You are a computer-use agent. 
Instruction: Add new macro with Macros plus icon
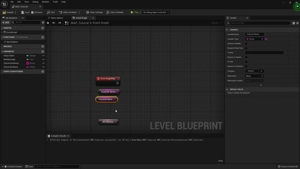click(43, 46)
